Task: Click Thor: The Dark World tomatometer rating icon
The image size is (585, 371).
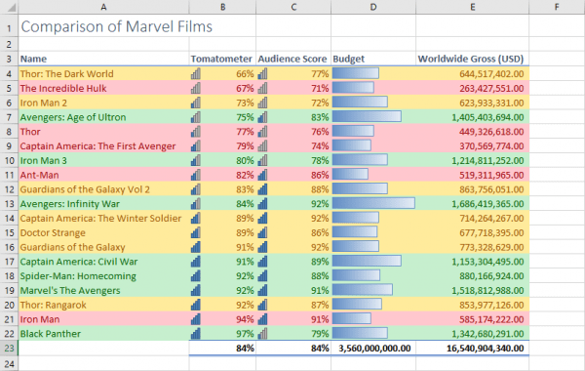Action: [196, 73]
